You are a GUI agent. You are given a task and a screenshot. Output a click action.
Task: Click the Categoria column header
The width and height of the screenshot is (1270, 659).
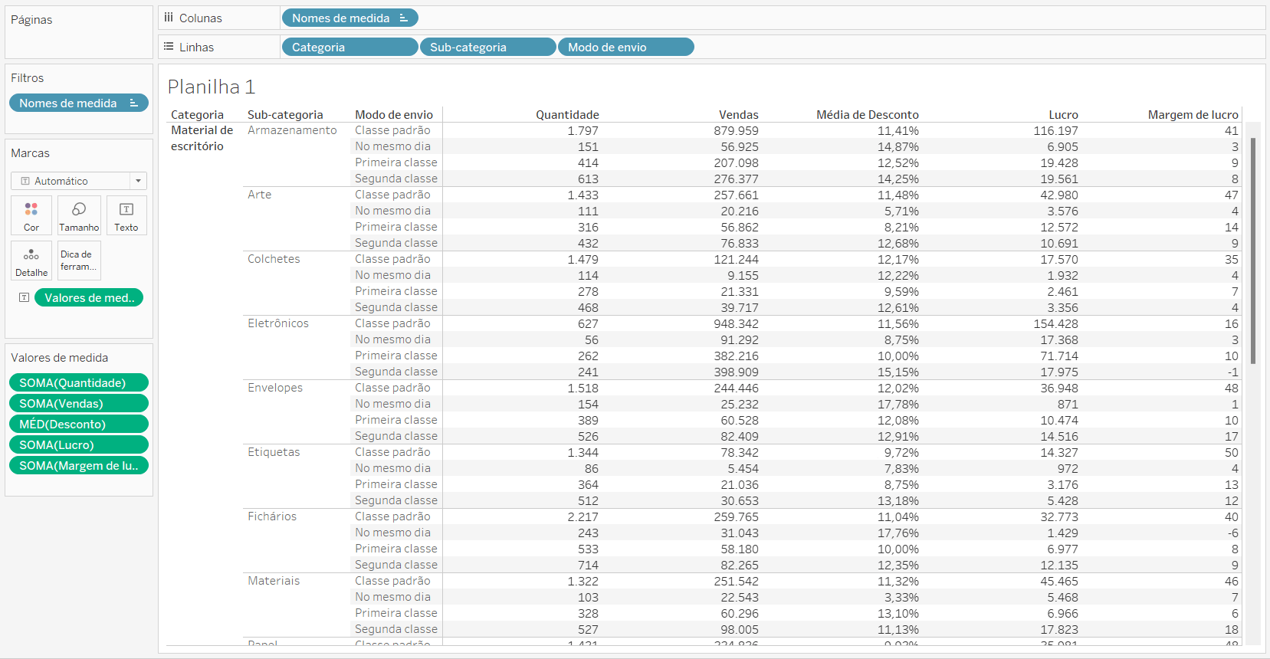pos(197,115)
